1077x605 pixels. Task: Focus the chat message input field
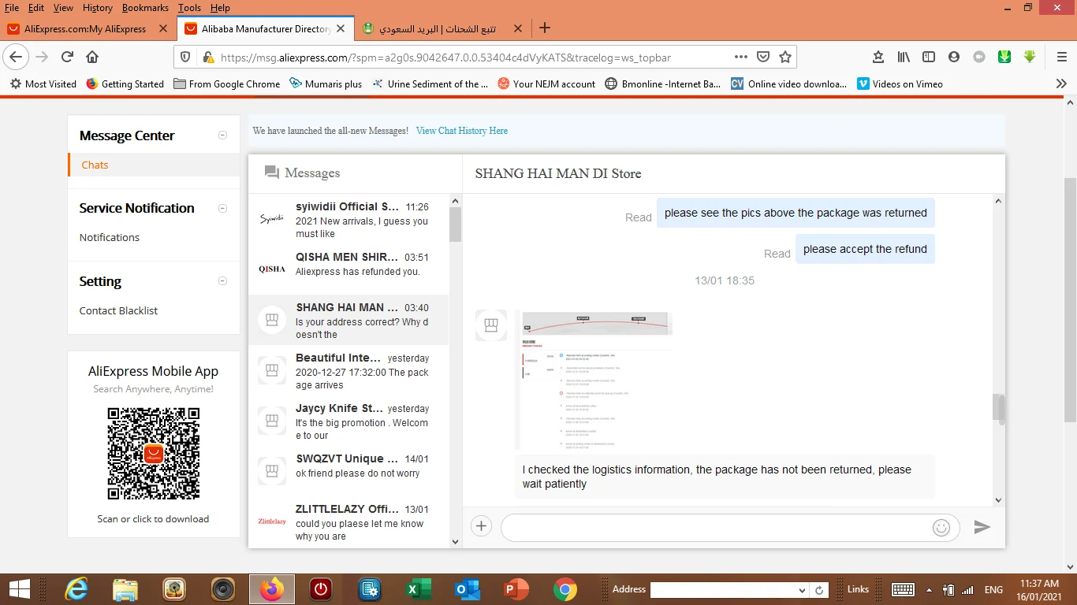coord(730,528)
